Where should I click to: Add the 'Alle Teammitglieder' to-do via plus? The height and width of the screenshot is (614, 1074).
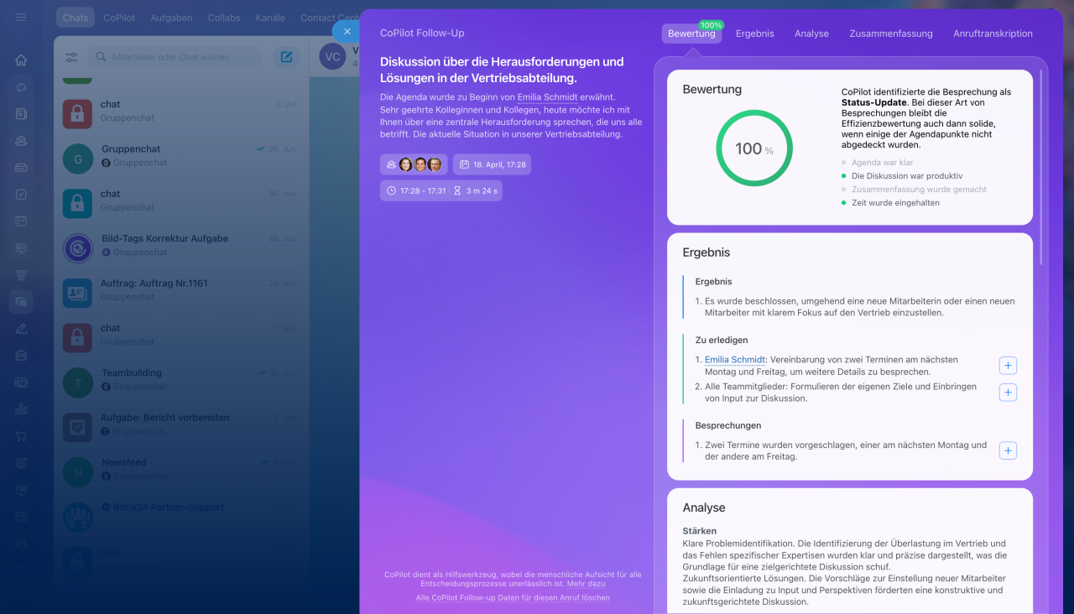pyautogui.click(x=1008, y=393)
